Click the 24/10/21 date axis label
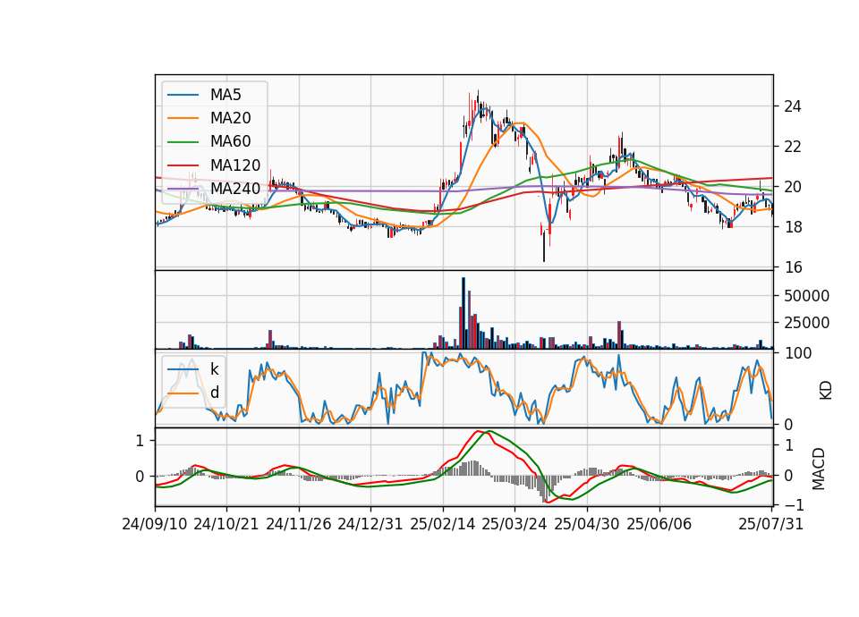859x617 pixels. pyautogui.click(x=226, y=524)
